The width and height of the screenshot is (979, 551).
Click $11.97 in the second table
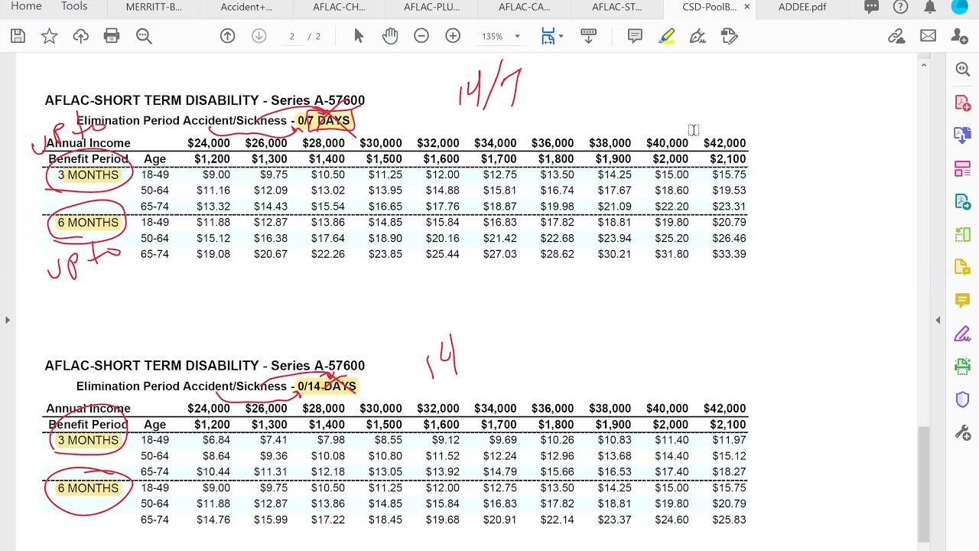729,440
